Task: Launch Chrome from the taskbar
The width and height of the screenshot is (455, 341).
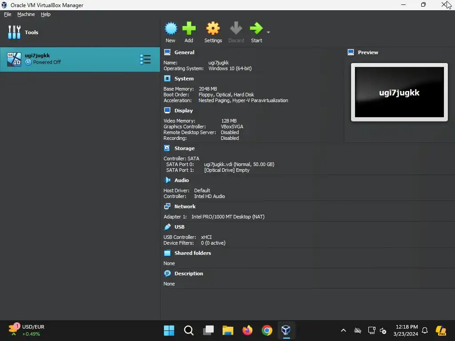Action: (x=267, y=330)
